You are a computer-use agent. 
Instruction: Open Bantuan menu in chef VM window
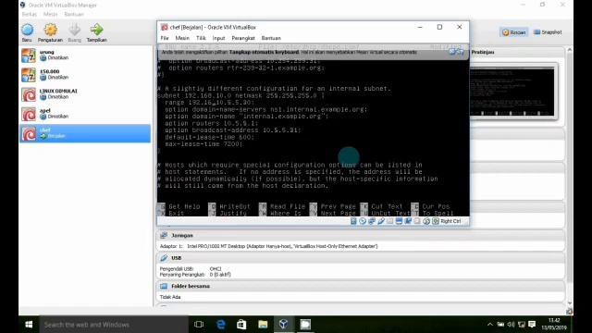pyautogui.click(x=271, y=38)
